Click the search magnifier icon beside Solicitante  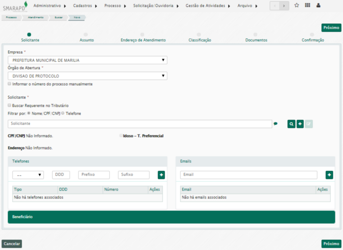291,124
